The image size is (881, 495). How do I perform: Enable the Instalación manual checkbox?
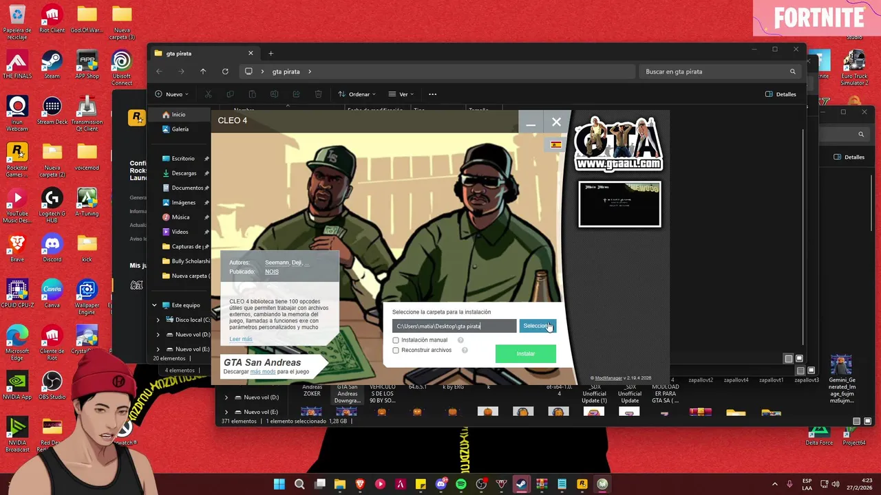click(x=396, y=340)
